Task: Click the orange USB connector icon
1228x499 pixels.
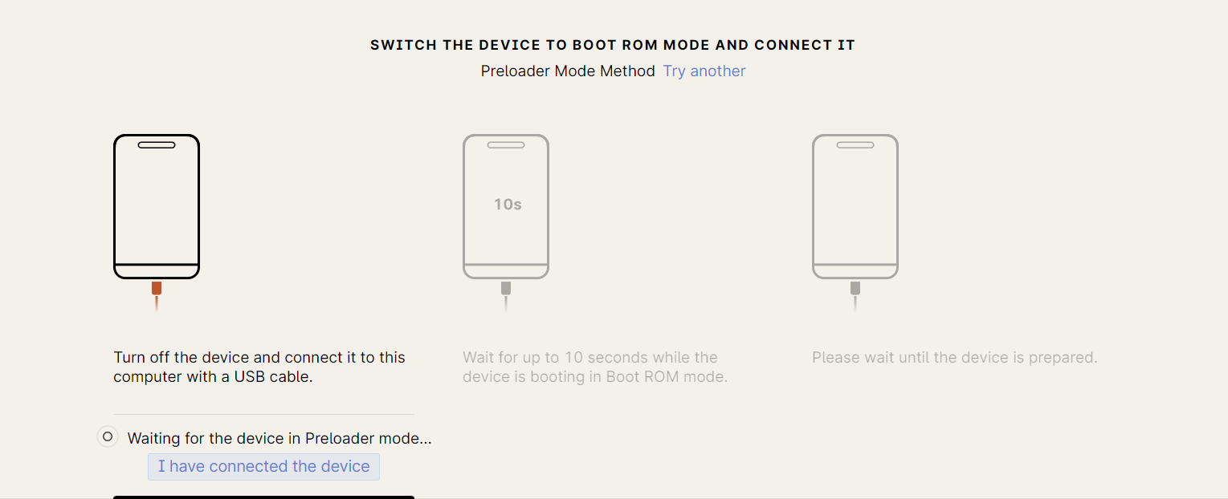Action: (x=157, y=288)
